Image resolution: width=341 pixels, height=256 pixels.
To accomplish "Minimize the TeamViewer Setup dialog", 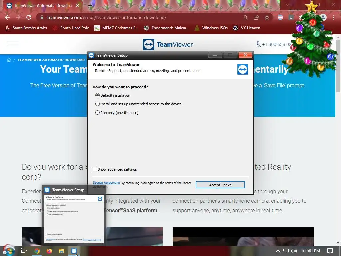I will click(215, 55).
